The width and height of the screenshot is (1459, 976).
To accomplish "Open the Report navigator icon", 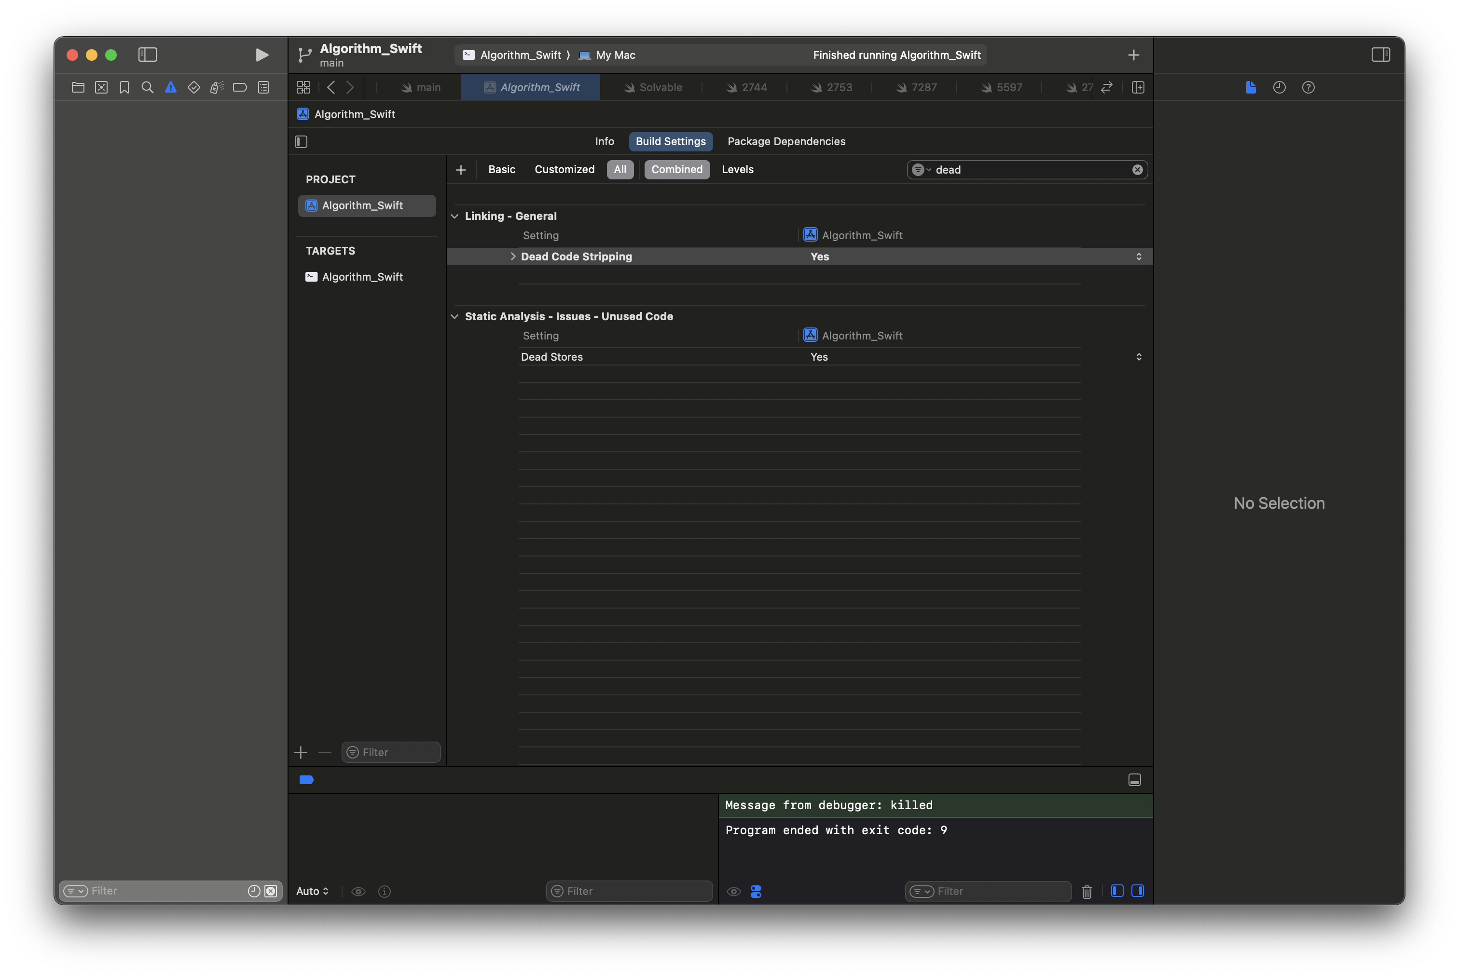I will (263, 88).
